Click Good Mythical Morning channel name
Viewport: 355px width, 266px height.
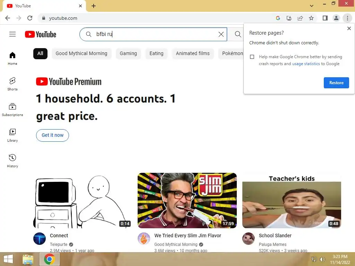pos(176,245)
